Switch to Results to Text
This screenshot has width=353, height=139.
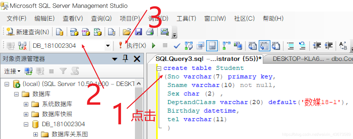[252, 46]
